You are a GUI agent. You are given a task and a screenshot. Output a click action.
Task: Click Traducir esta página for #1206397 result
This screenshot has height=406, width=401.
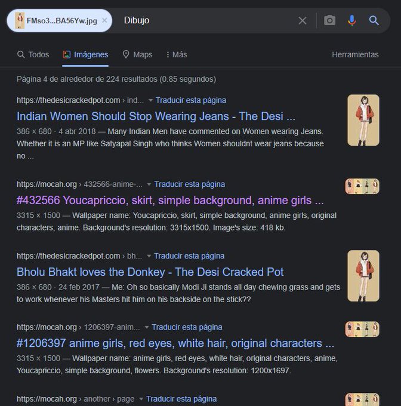(187, 327)
